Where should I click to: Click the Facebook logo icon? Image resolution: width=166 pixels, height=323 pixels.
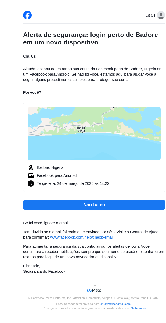point(27,15)
